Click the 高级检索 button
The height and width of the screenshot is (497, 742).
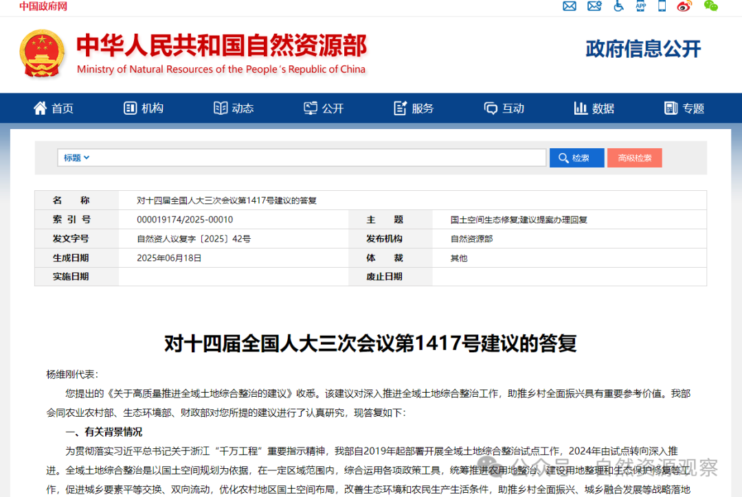tap(634, 157)
